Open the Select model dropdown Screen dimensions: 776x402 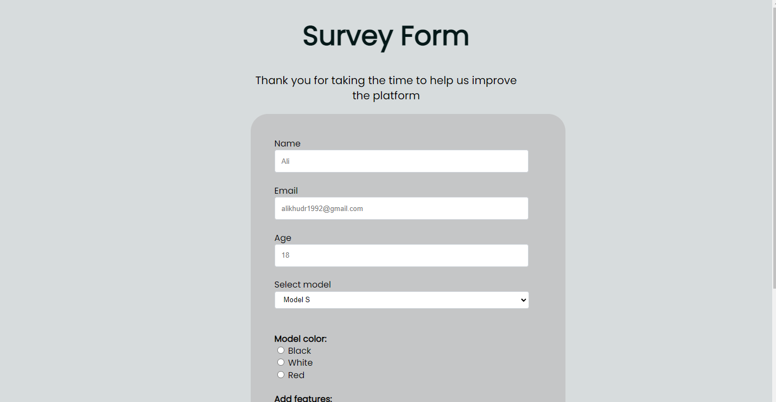point(401,300)
